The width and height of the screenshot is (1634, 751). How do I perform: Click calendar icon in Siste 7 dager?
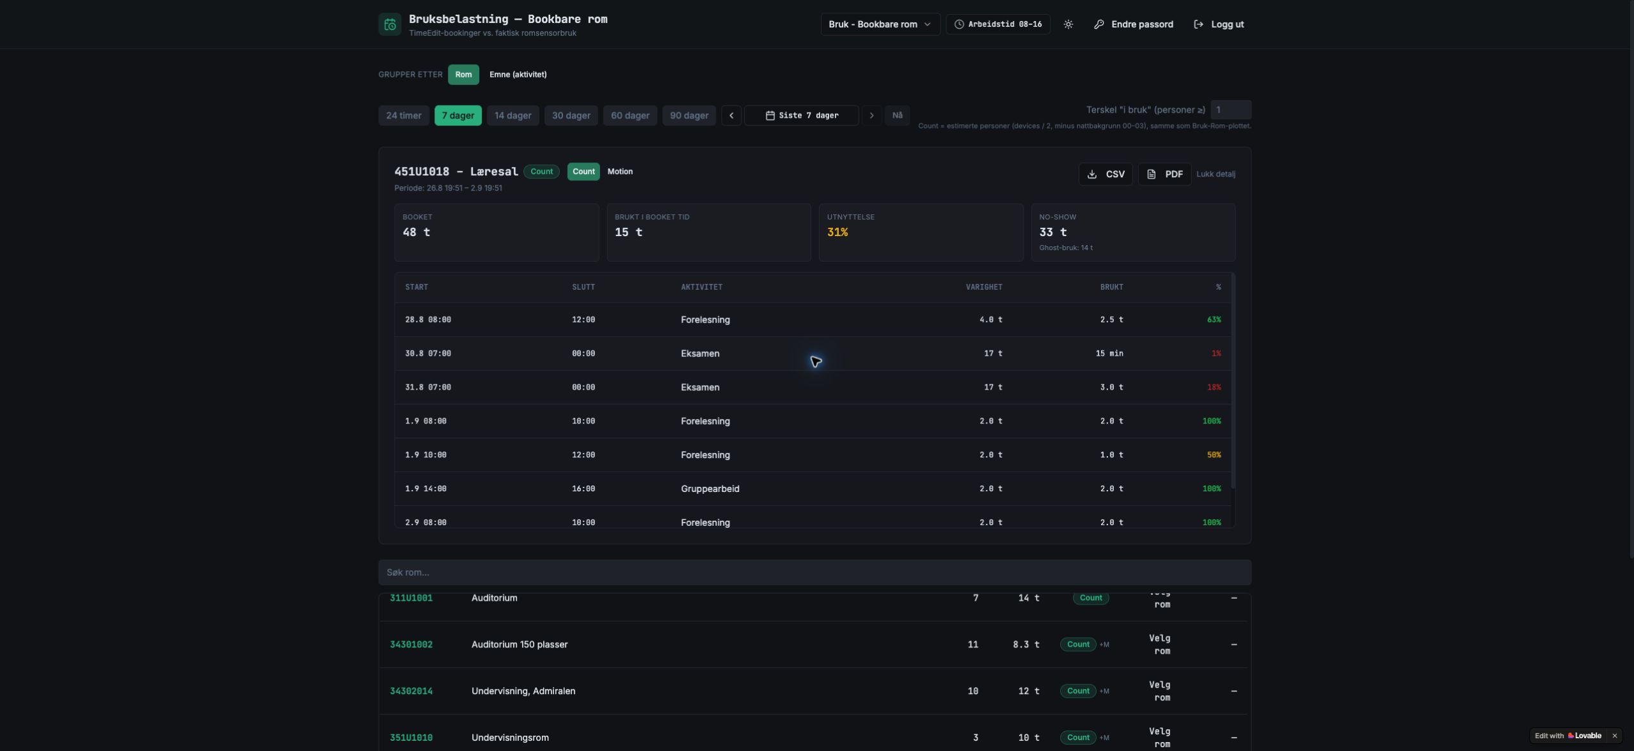pyautogui.click(x=770, y=116)
